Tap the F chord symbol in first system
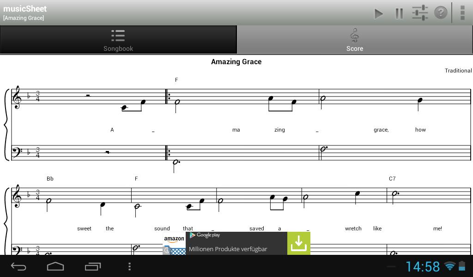The height and width of the screenshot is (277, 473). 176,80
